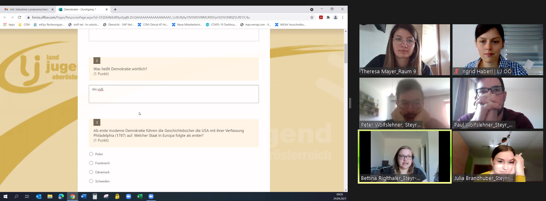Open the Chrome profile avatar
The image size is (546, 201).
[335, 17]
